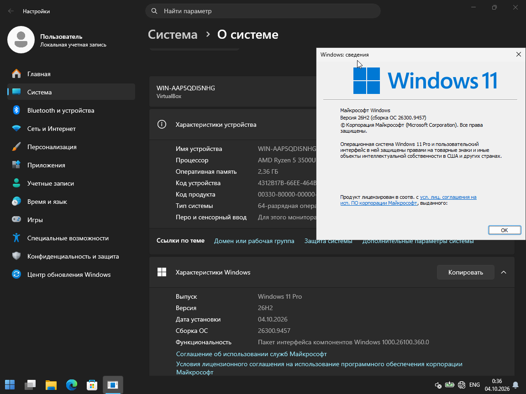Viewport: 526px width, 394px height.
Task: Click the paintbrush Персонализация icon
Action: point(16,146)
